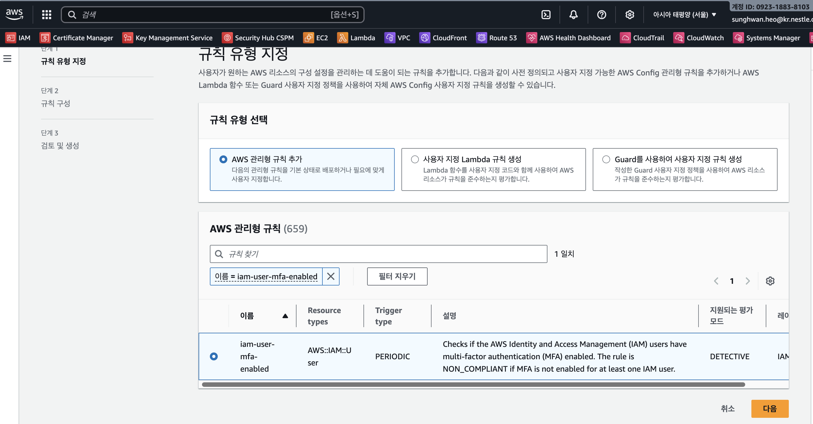
Task: Go to next page of rules
Action: point(747,281)
